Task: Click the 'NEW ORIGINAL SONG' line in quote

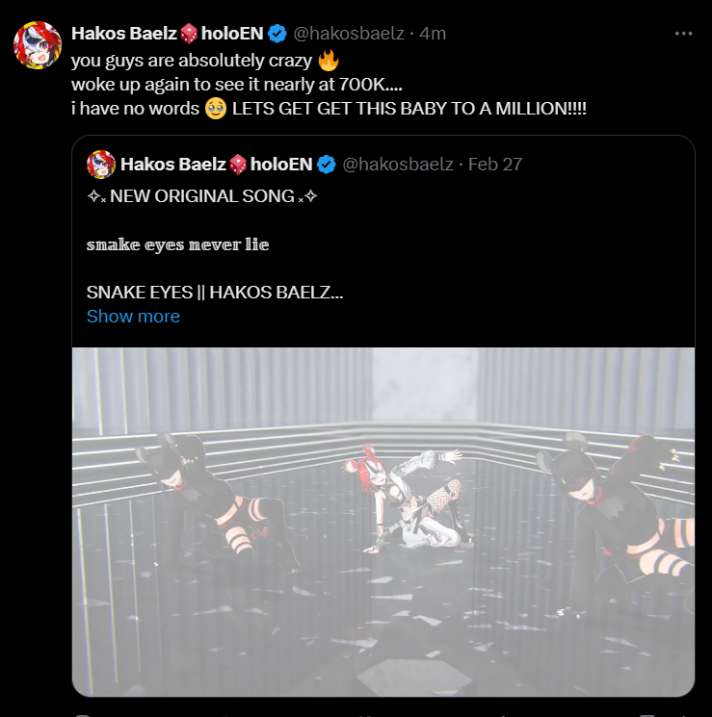Action: [x=202, y=196]
